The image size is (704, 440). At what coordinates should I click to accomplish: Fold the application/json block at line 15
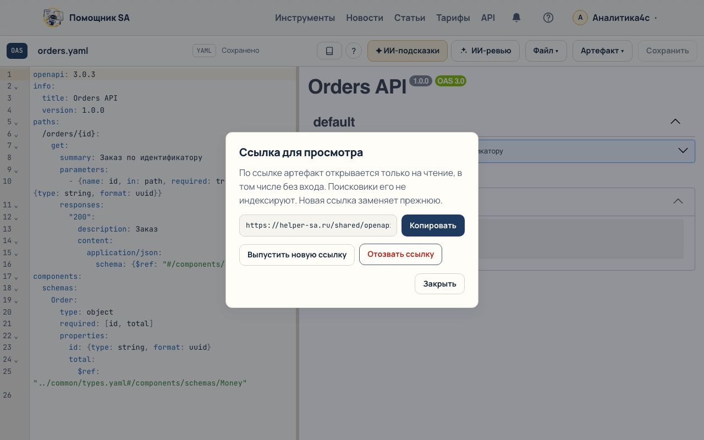[16, 254]
